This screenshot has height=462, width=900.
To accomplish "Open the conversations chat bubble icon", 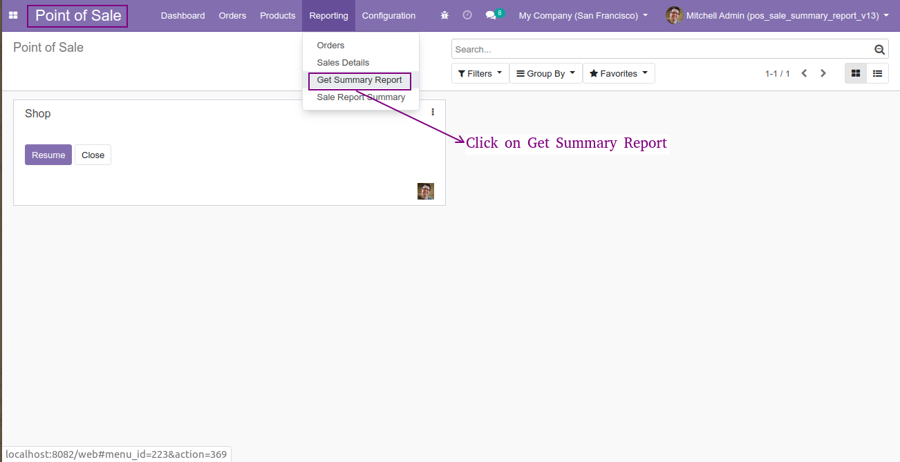I will coord(491,15).
